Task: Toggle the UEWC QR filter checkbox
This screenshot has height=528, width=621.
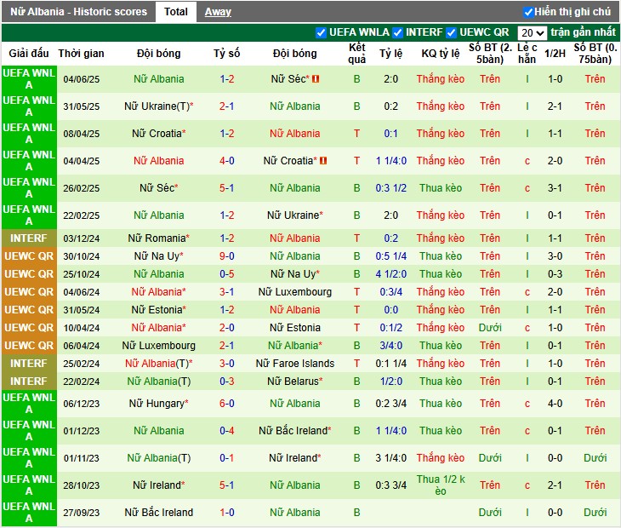Action: tap(452, 32)
